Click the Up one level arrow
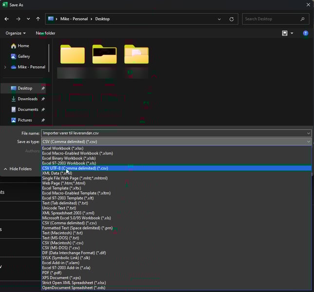 click(38, 19)
